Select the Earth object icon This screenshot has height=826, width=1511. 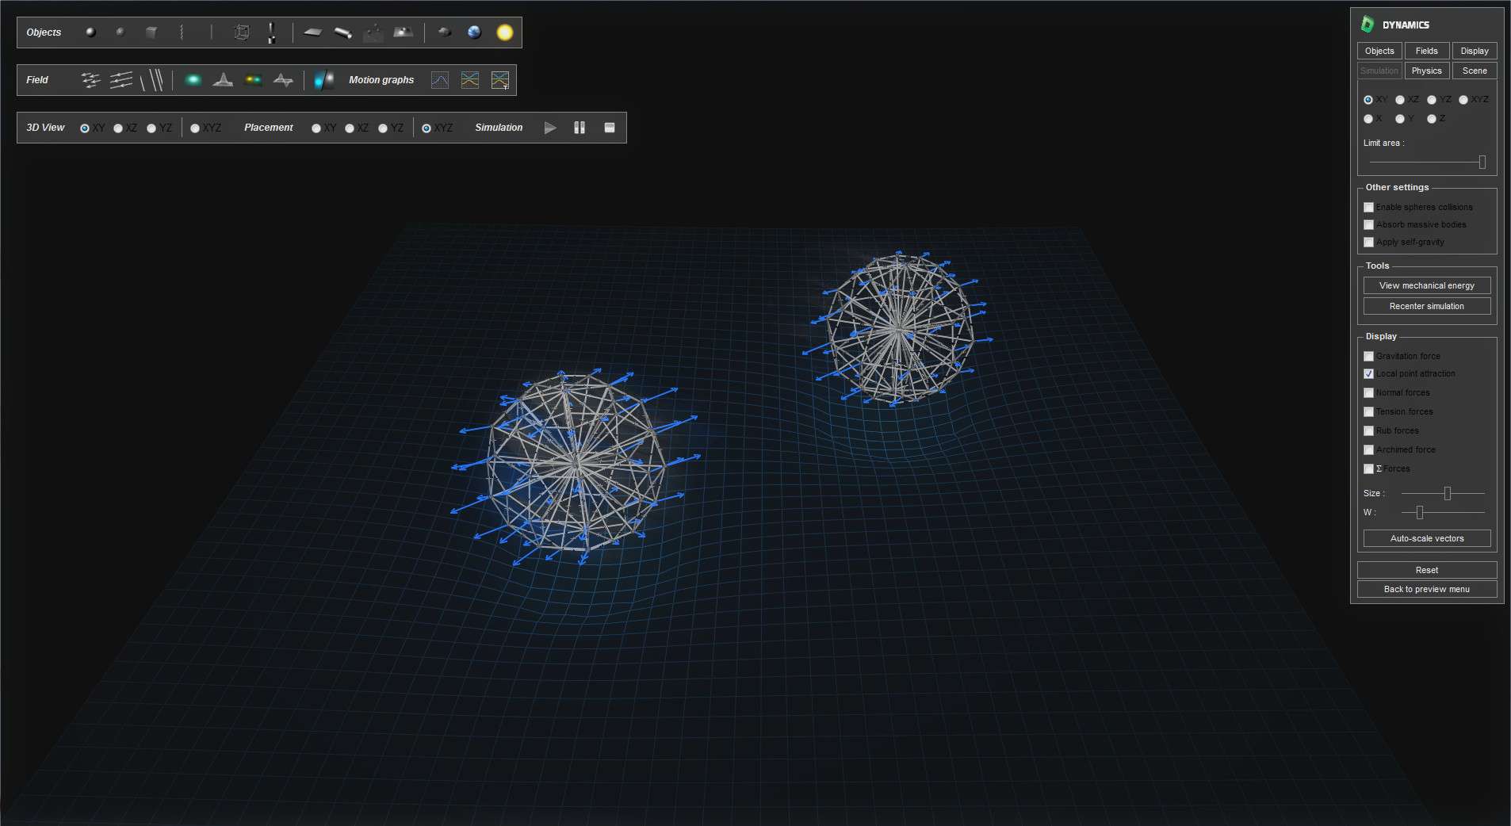point(473,34)
